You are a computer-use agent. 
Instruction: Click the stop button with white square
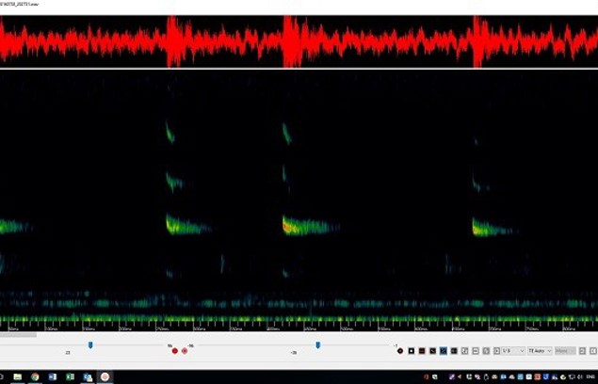click(x=411, y=351)
